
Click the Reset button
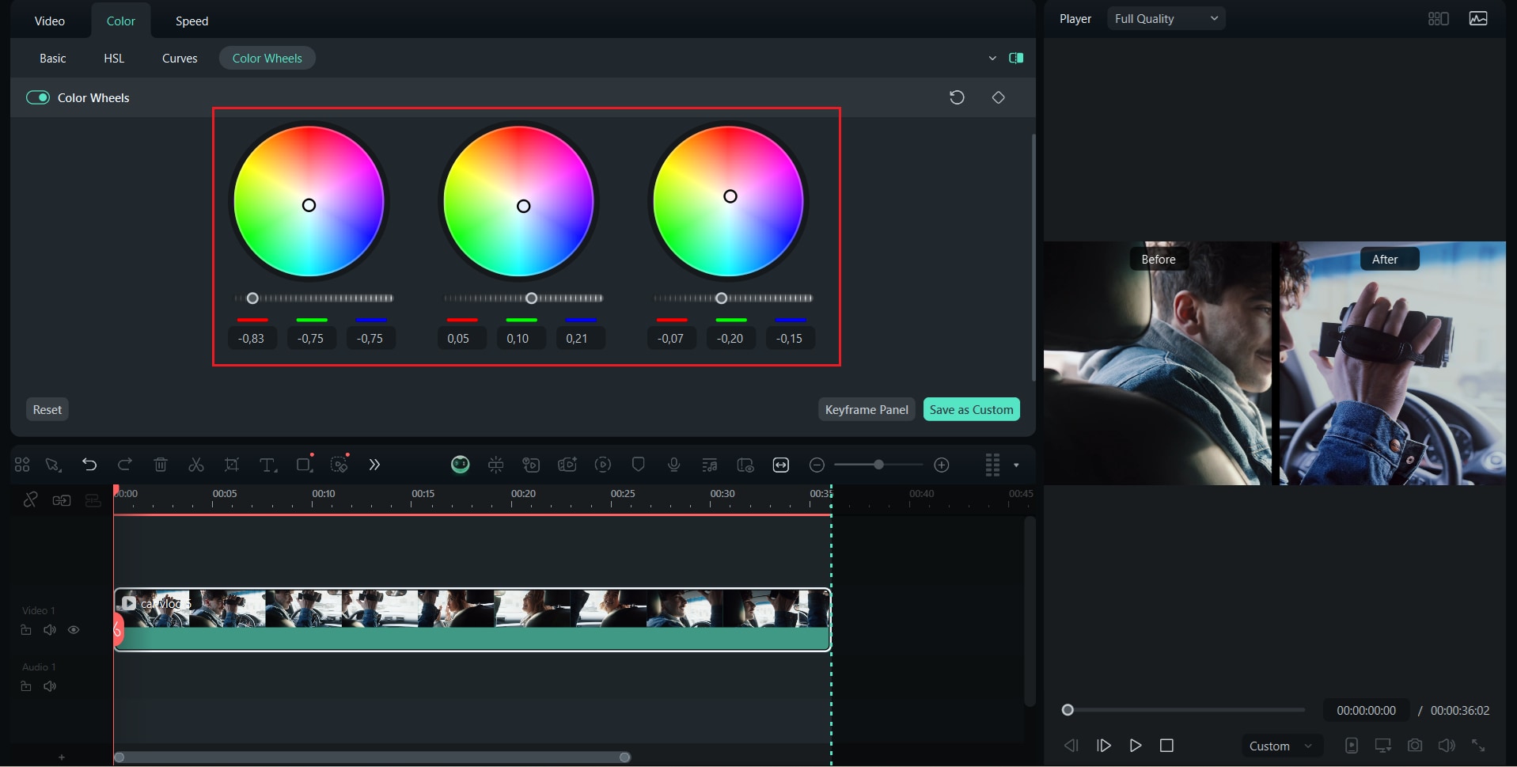pyautogui.click(x=47, y=408)
